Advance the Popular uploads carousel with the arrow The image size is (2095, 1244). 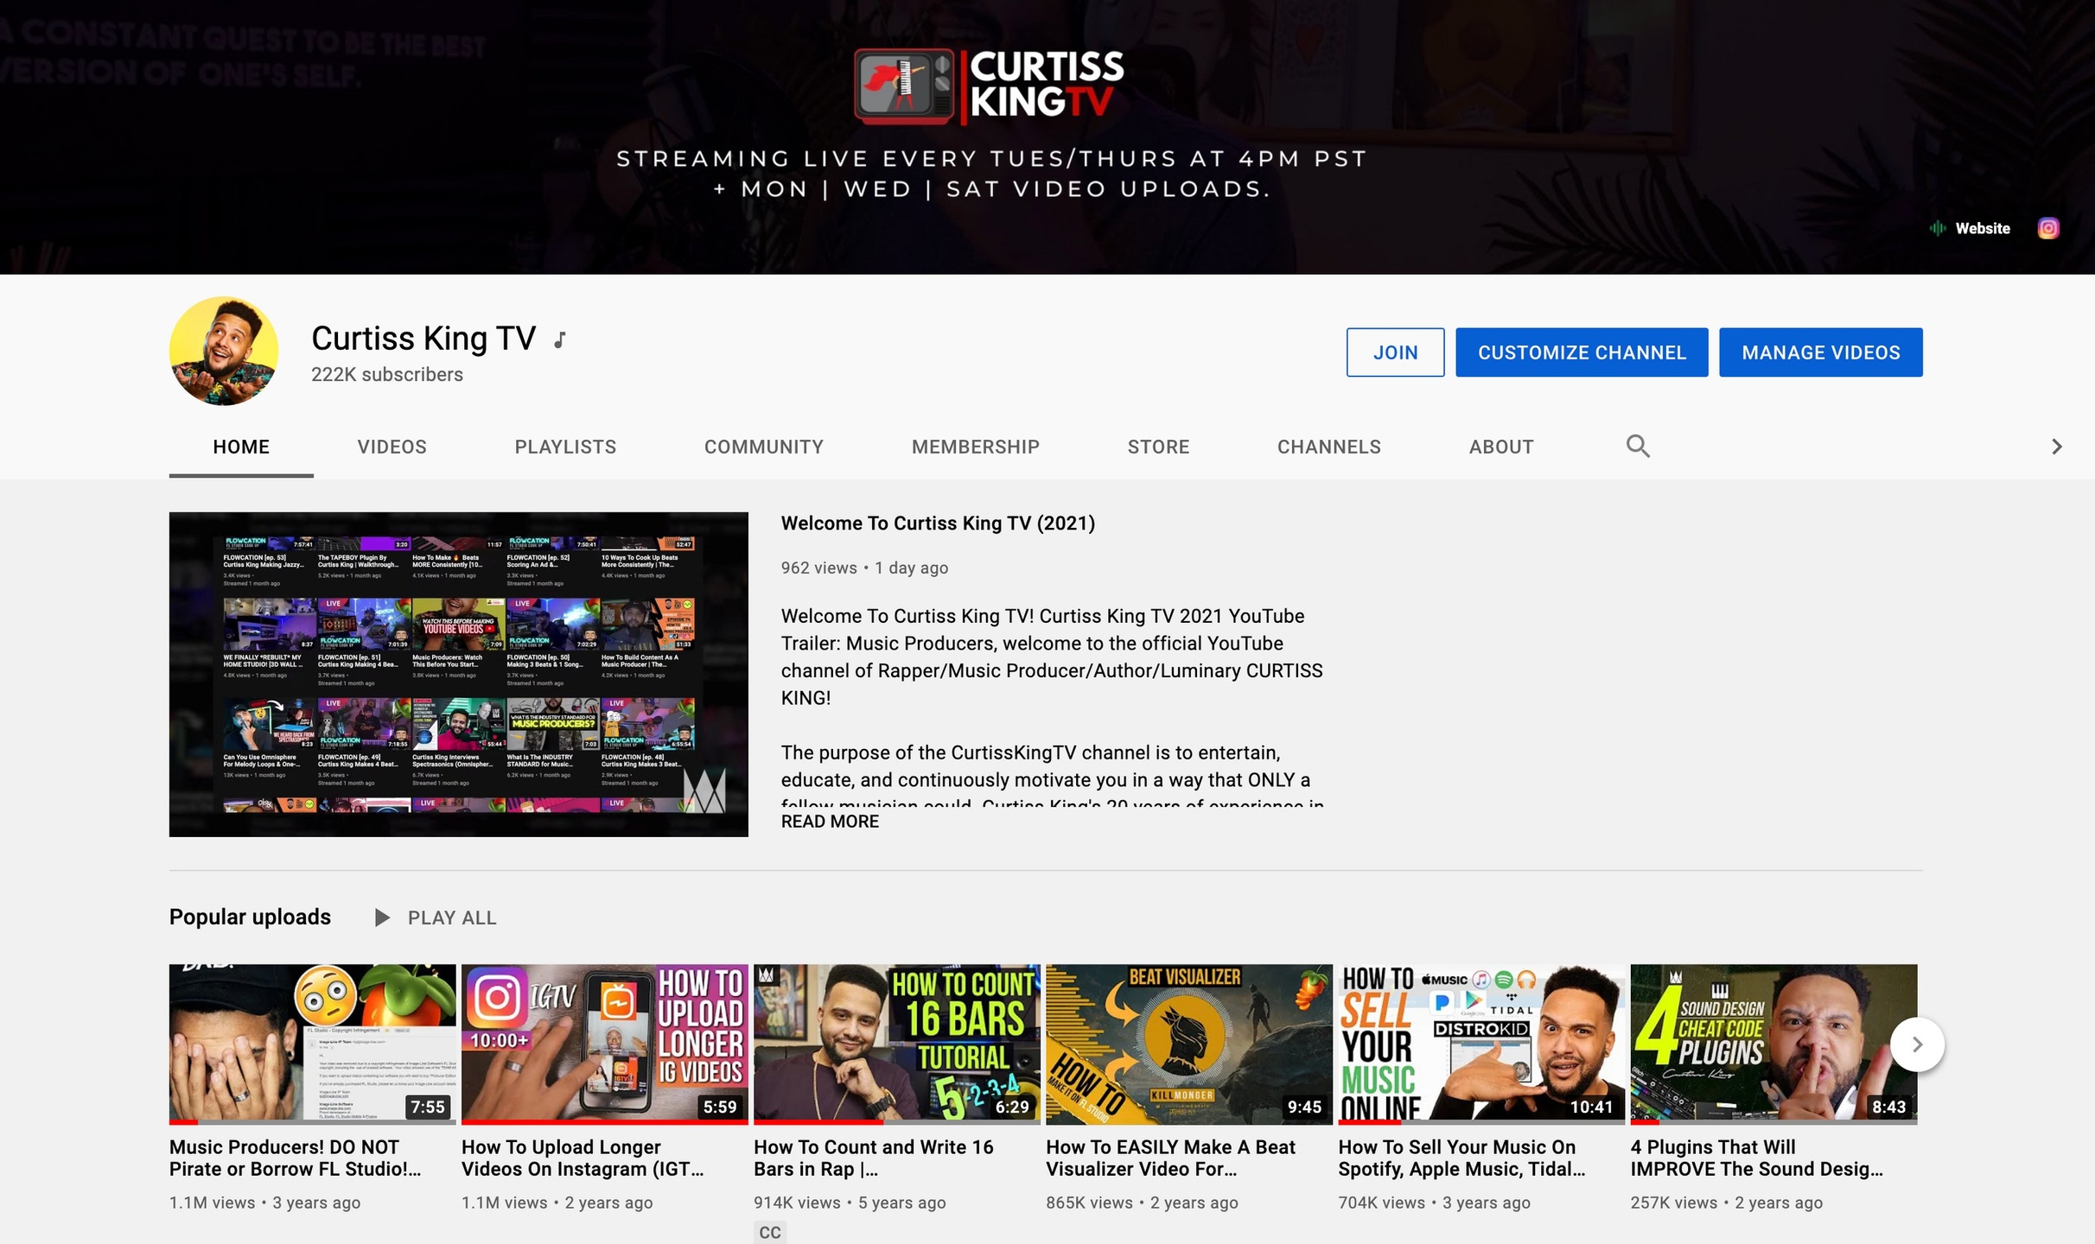coord(1916,1044)
